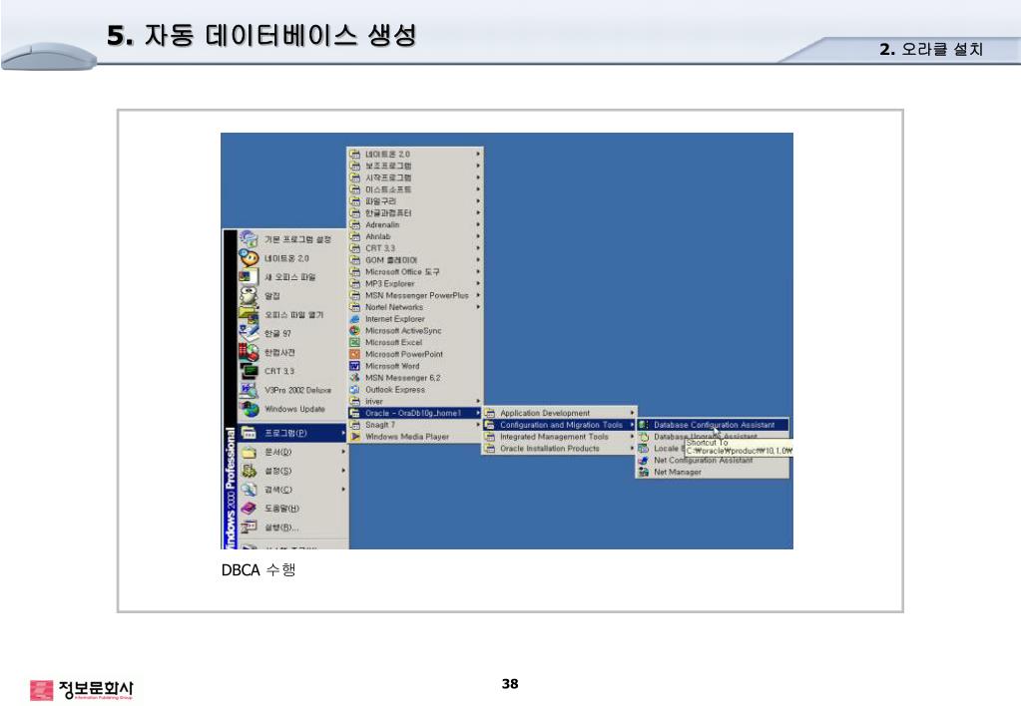Screen dimensions: 1021x706
Task: Click the Windows Update globe icon
Action: (249, 409)
